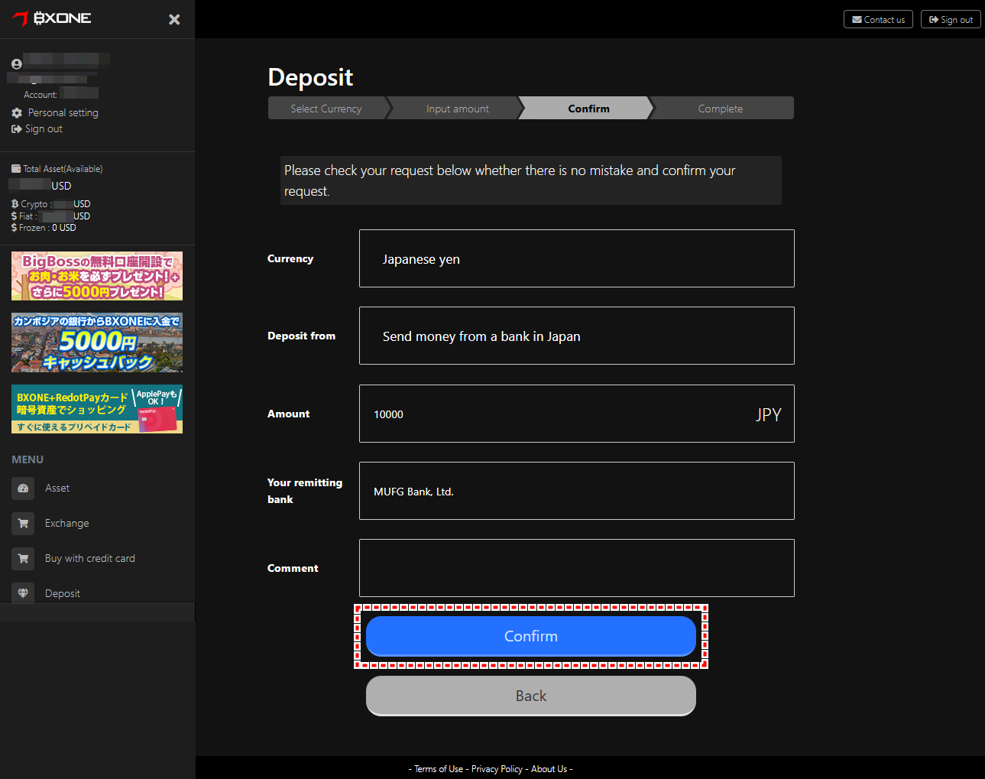The height and width of the screenshot is (779, 985).
Task: Open the Contact us button
Action: tap(878, 19)
